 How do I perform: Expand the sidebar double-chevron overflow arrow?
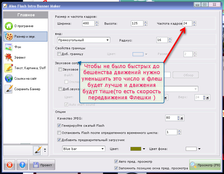point(45,150)
